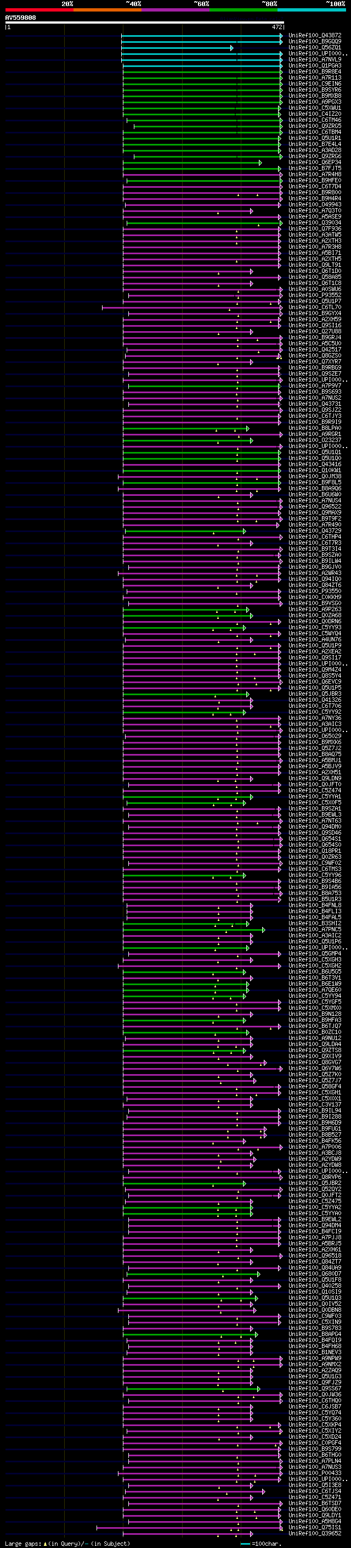Click the query end position 472
This screenshot has height=1548, width=351.
(x=277, y=27)
